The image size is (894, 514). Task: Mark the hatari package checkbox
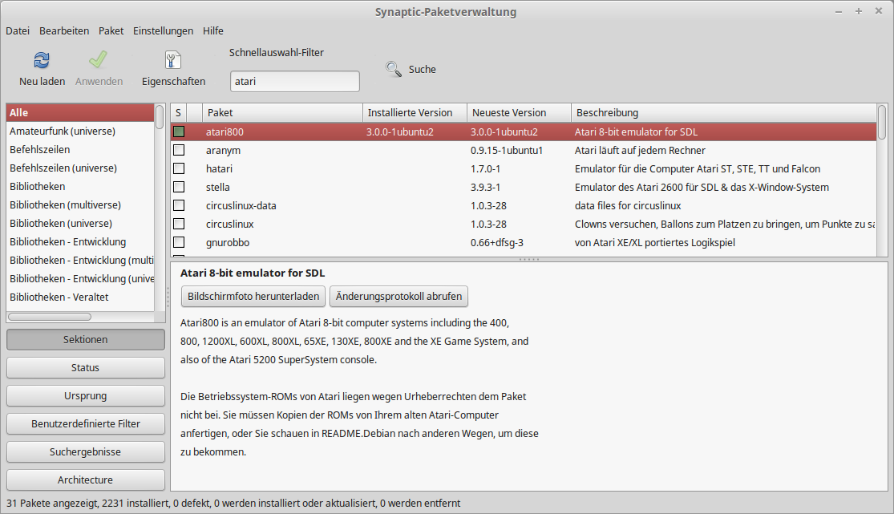179,168
